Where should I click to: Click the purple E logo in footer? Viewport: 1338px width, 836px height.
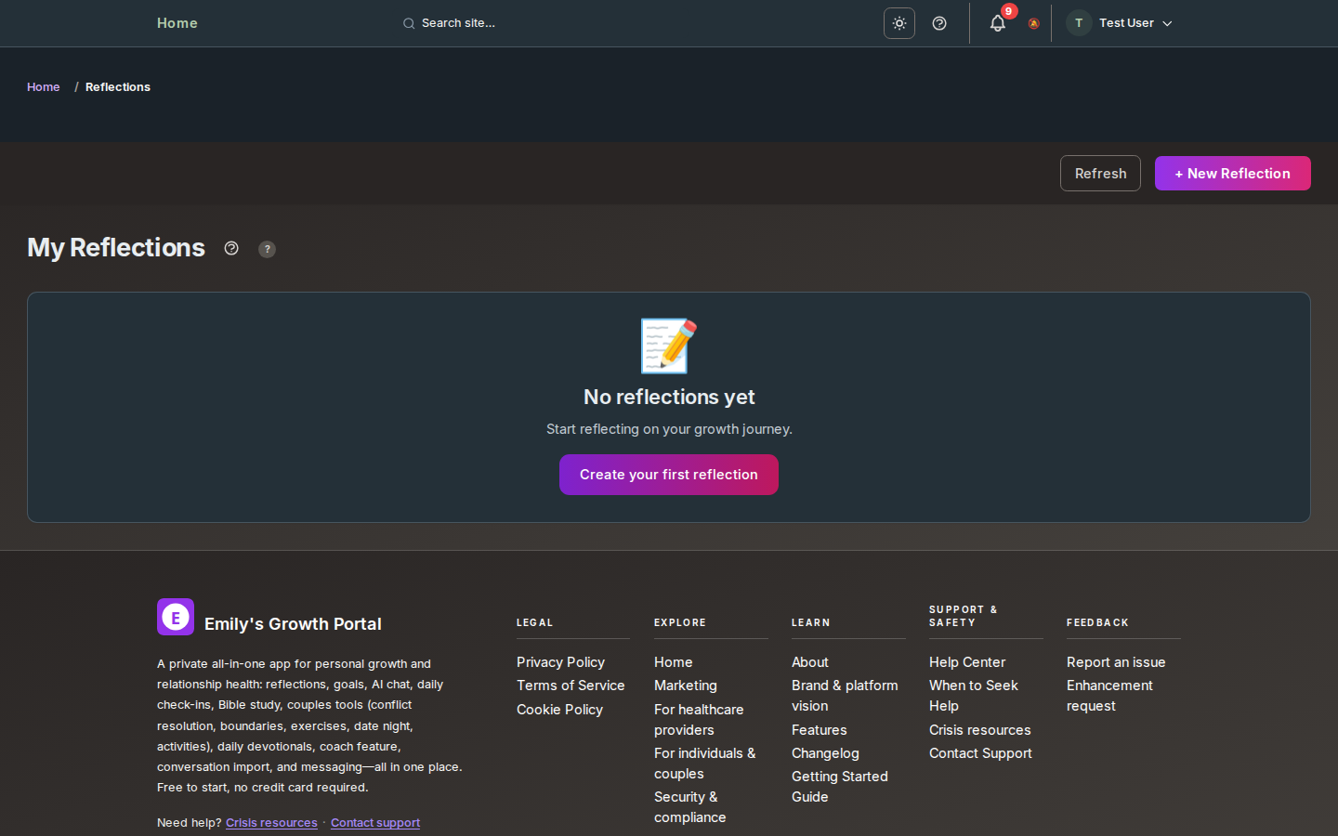click(176, 617)
